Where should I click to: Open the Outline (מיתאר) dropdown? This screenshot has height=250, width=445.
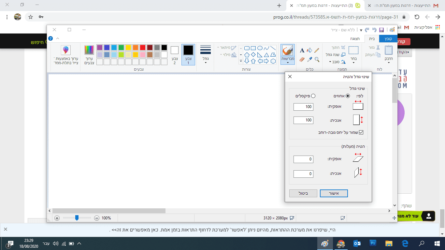point(227,48)
